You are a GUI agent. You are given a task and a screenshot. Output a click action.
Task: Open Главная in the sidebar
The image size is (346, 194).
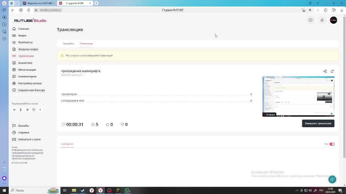24,29
